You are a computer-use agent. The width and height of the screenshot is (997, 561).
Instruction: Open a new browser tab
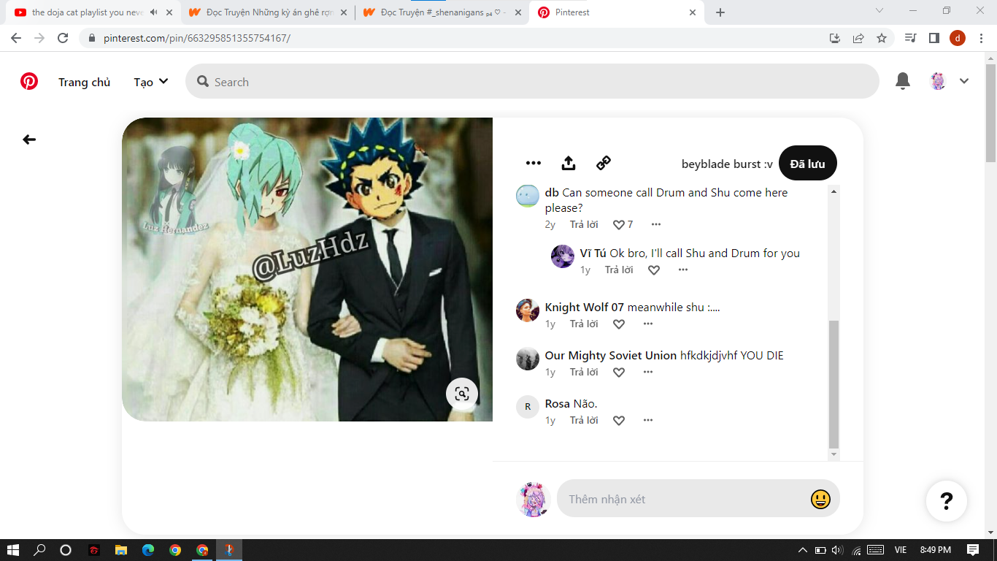(x=720, y=12)
